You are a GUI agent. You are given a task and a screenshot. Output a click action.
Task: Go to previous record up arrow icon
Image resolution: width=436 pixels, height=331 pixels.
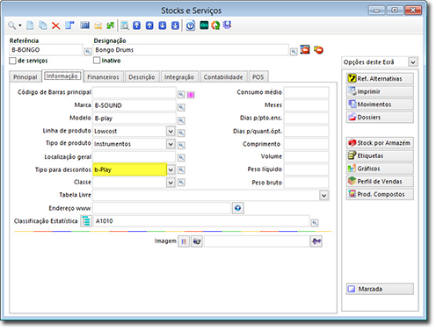(x=149, y=25)
